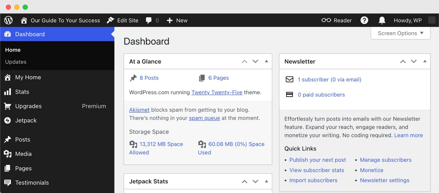Click 13,312 MB Space Allowed link
This screenshot has height=193, width=439.
tap(156, 148)
